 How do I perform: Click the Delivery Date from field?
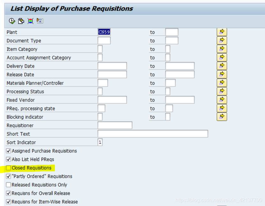[x=112, y=66]
